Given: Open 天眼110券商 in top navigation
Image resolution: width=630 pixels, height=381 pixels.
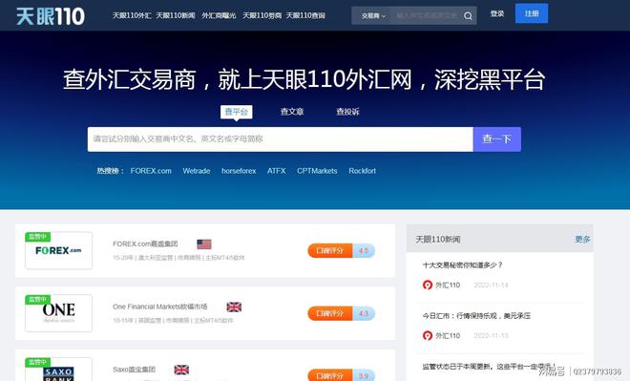Looking at the screenshot, I should pos(262,15).
